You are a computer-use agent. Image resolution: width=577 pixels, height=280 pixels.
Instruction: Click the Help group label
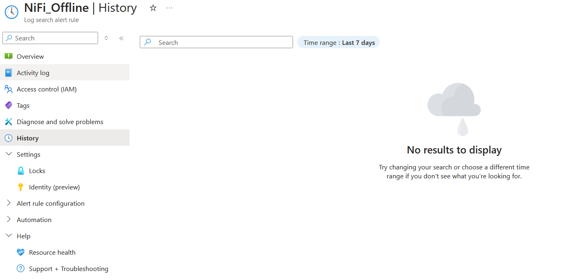point(24,236)
